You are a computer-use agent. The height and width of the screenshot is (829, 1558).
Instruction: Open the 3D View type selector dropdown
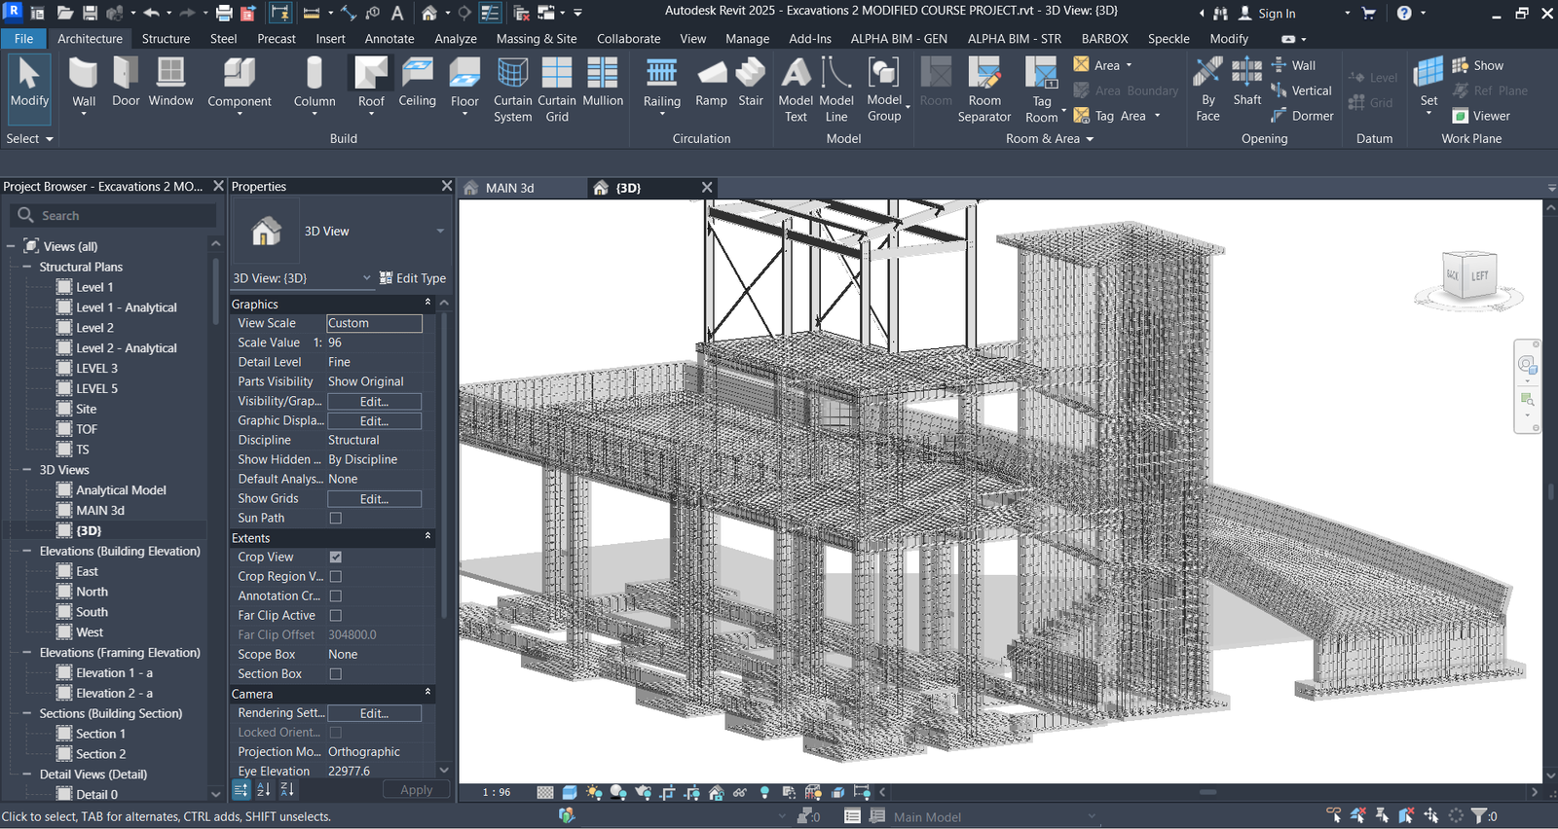[x=440, y=232]
